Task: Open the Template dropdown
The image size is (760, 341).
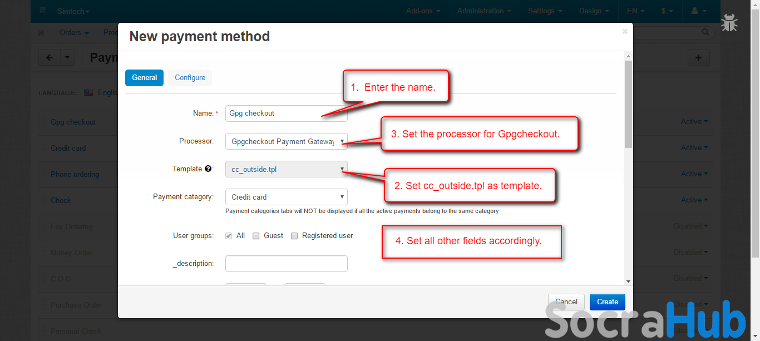Action: click(287, 169)
